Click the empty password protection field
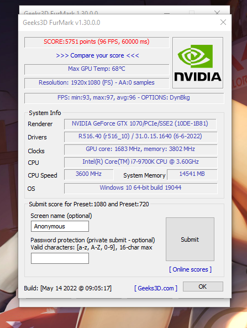 click(60, 258)
